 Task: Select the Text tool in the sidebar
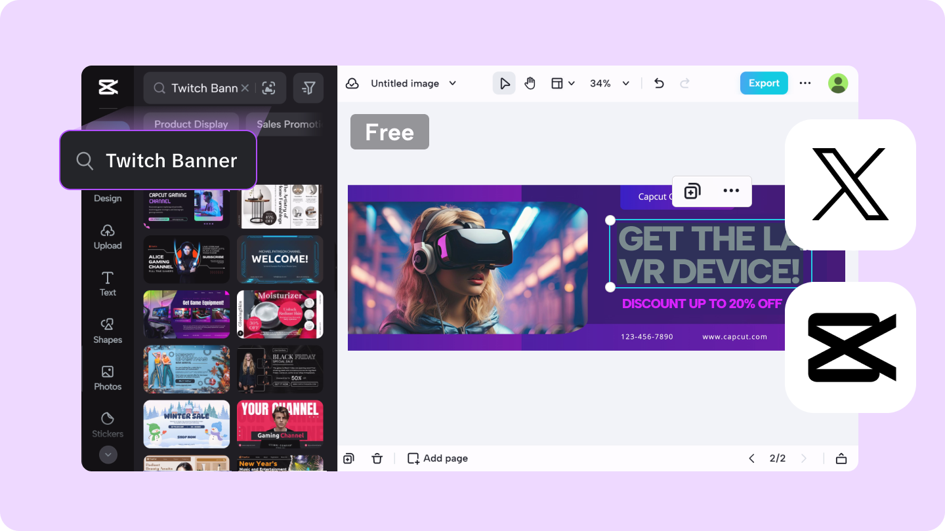(107, 285)
